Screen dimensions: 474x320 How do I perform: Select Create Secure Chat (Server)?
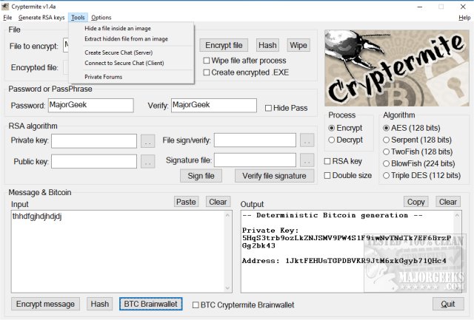(x=131, y=52)
